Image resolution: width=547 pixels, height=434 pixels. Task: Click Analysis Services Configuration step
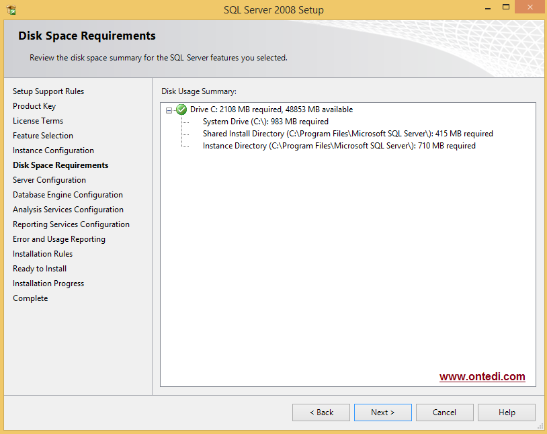[x=68, y=210]
